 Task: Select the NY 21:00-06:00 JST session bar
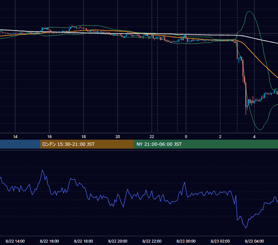tap(206, 144)
